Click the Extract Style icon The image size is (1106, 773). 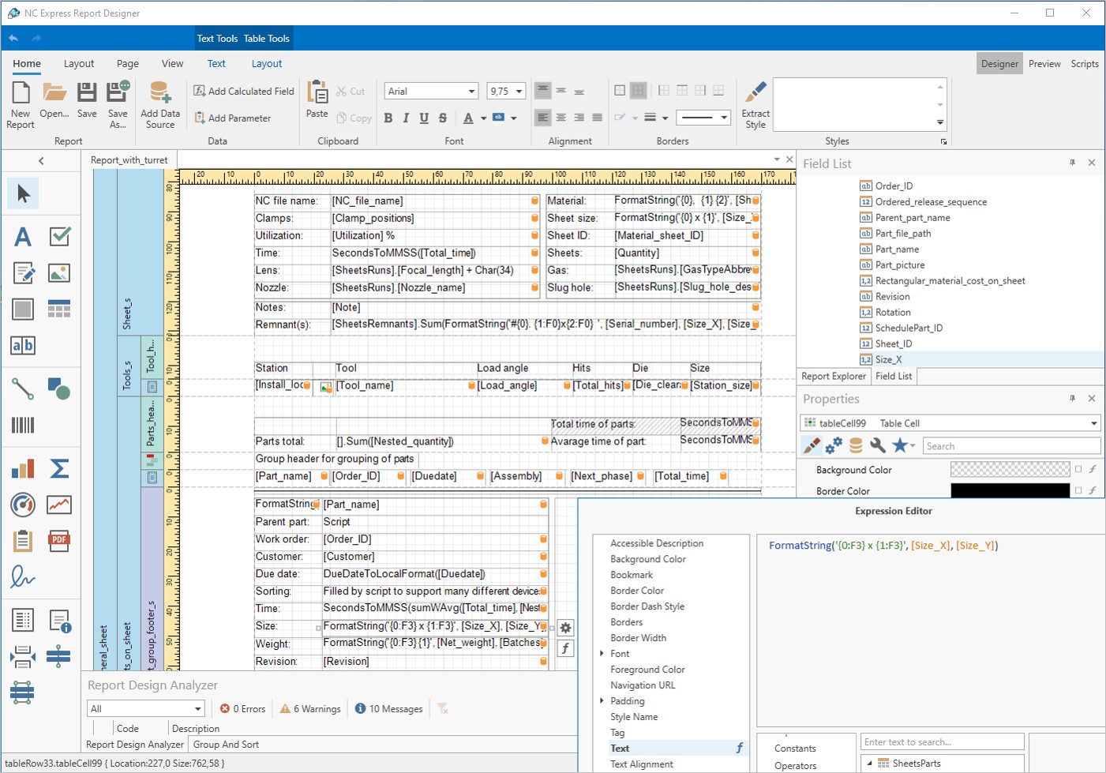[x=755, y=93]
